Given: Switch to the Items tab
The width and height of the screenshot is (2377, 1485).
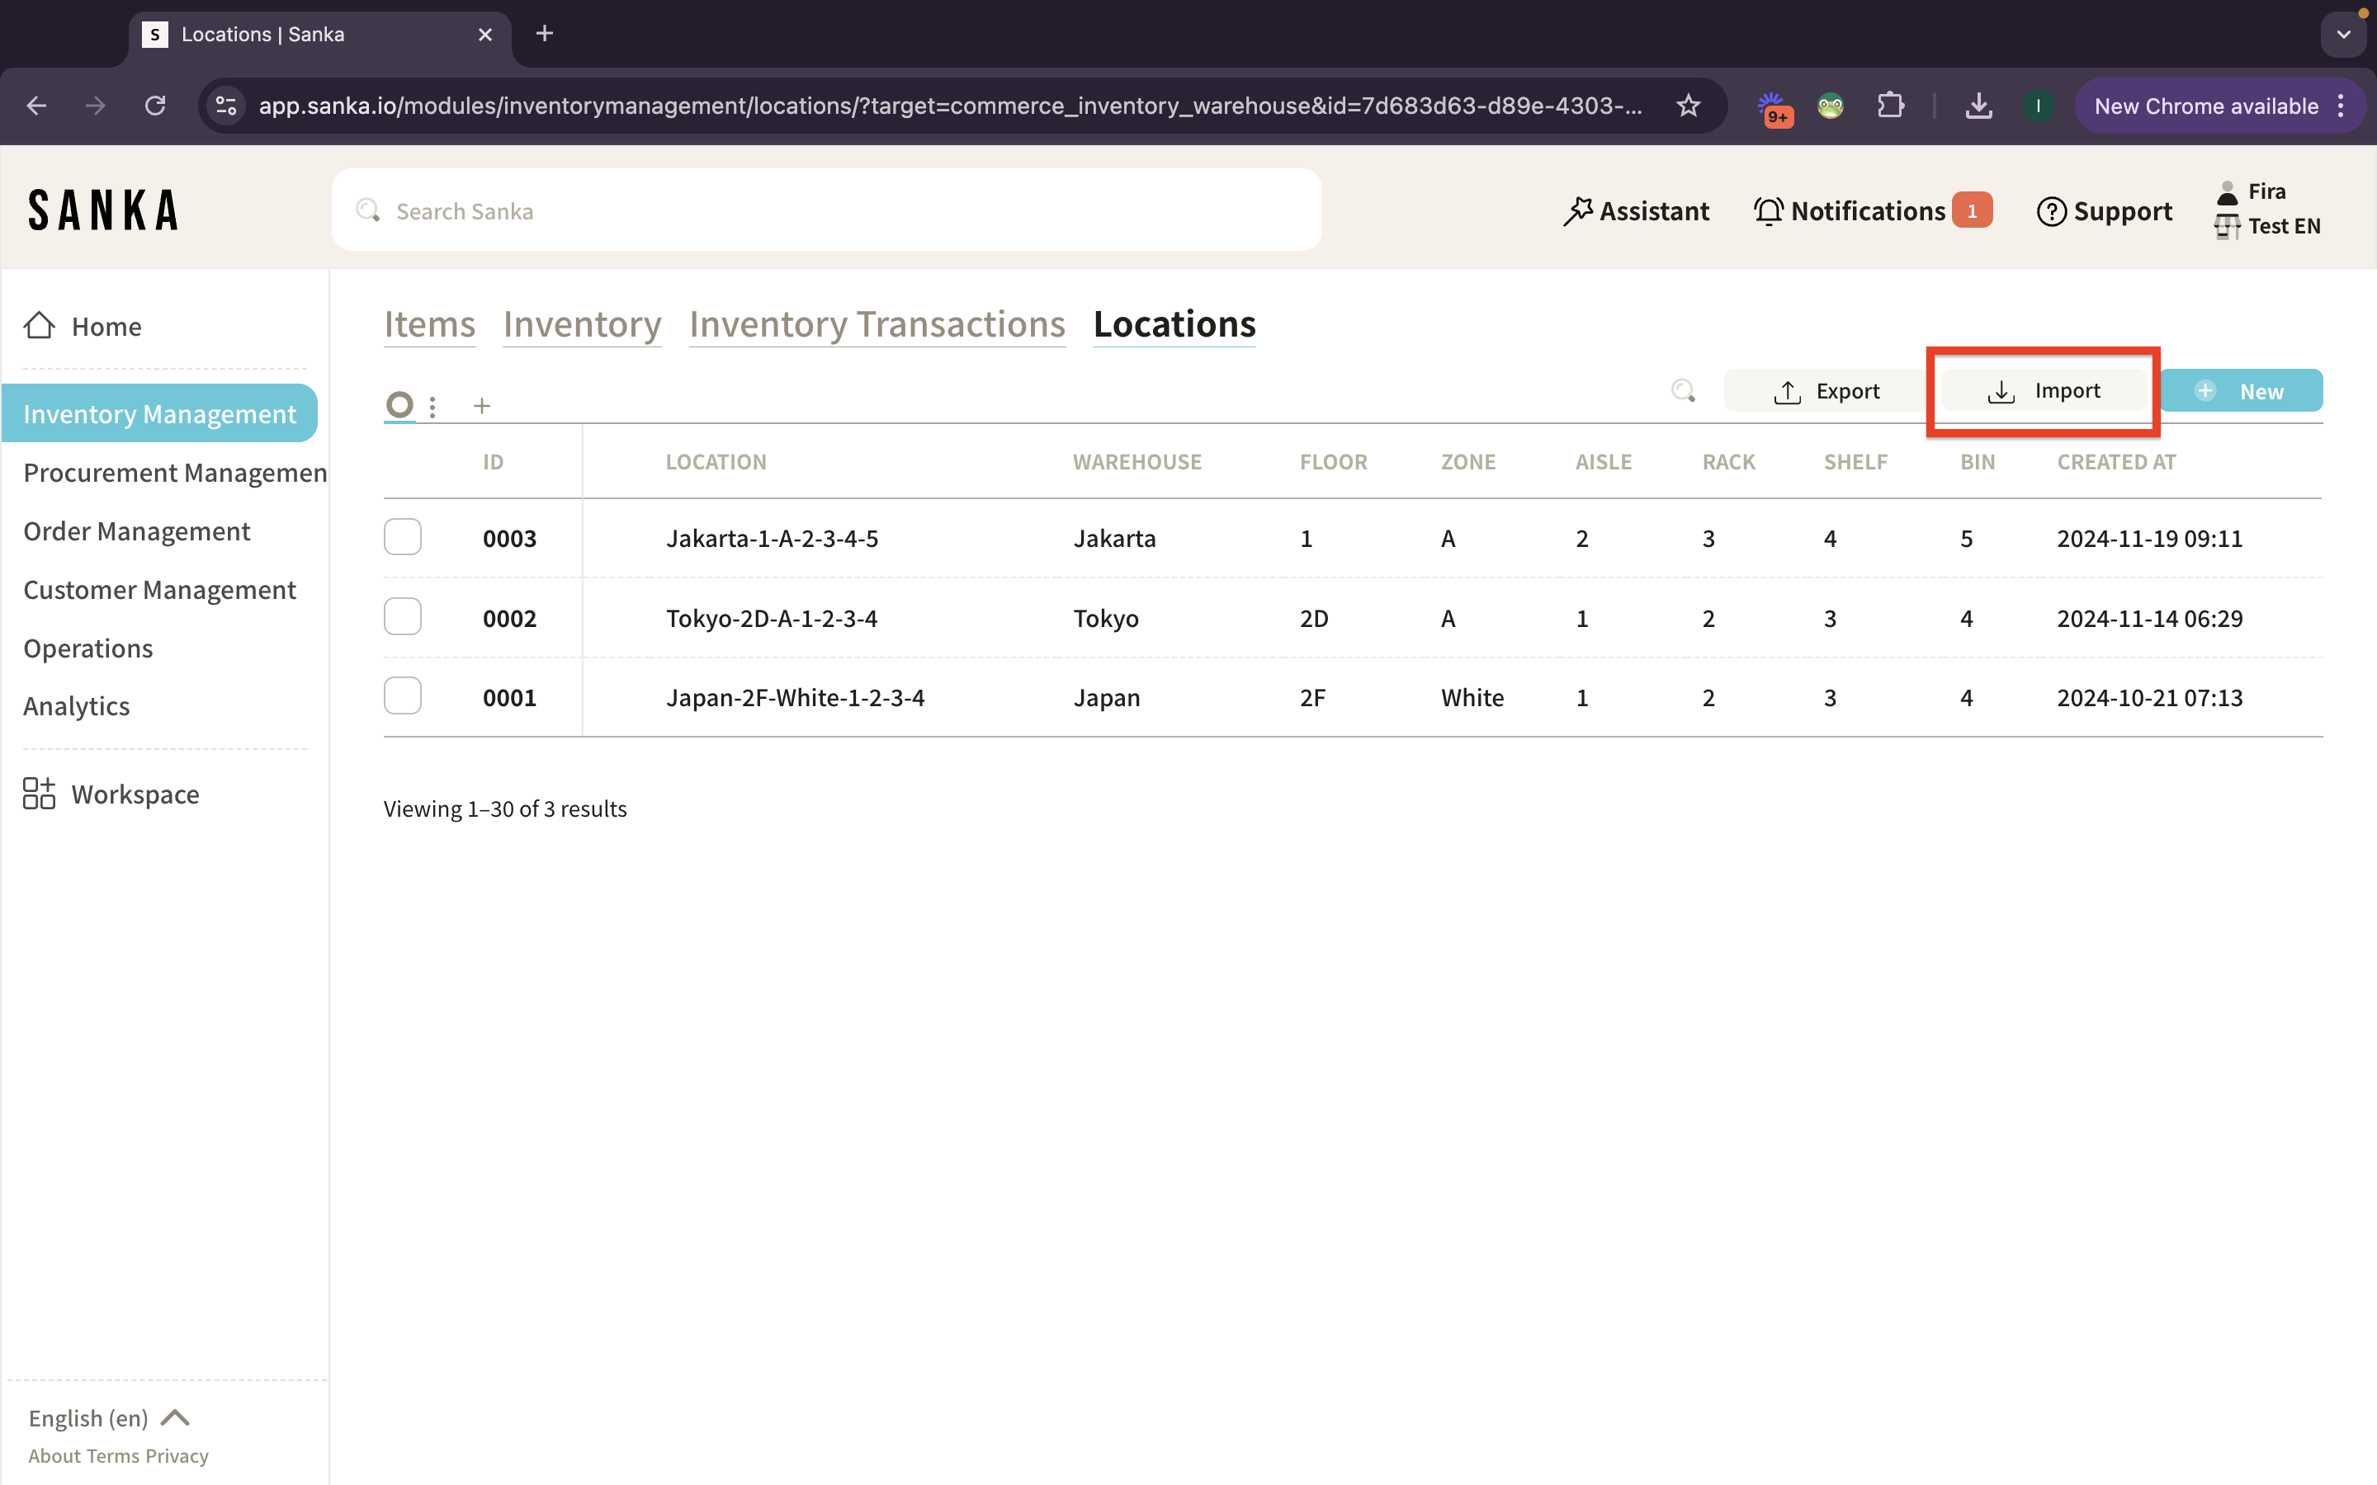Looking at the screenshot, I should [x=429, y=324].
